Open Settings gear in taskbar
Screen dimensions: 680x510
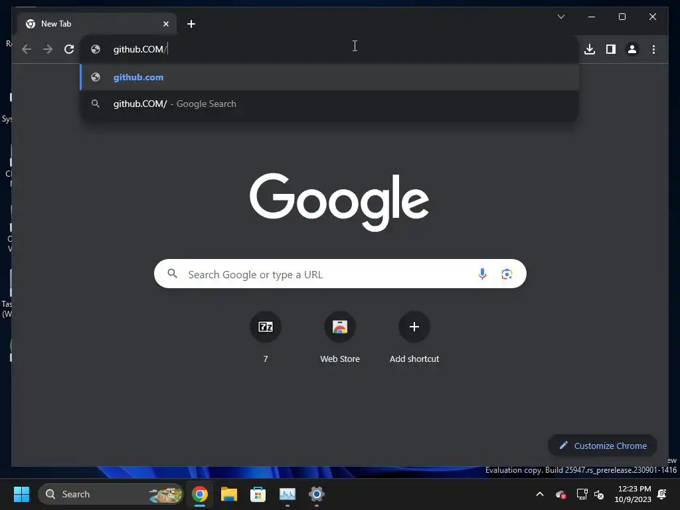click(x=317, y=494)
